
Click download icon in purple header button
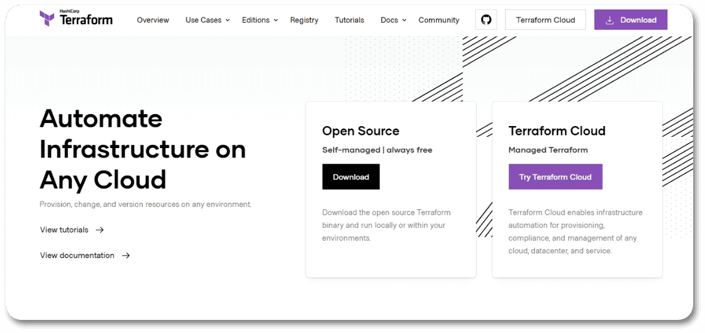610,20
